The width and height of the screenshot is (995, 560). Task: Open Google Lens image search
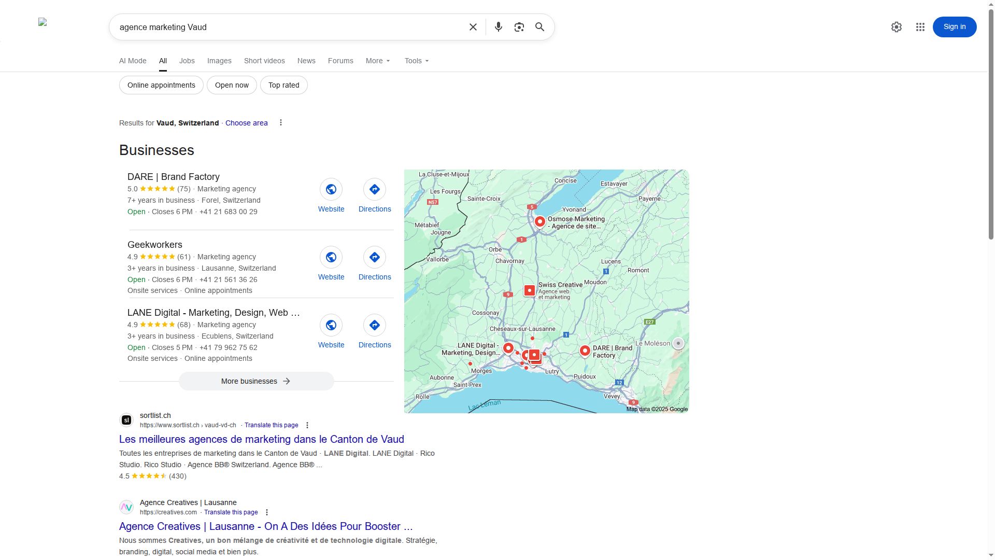click(x=519, y=26)
